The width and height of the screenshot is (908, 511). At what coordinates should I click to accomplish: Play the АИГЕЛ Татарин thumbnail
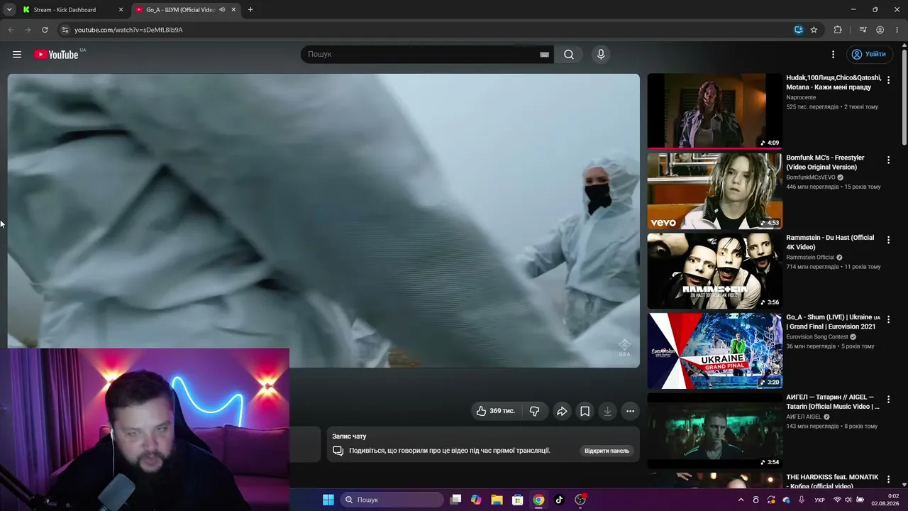click(x=715, y=430)
